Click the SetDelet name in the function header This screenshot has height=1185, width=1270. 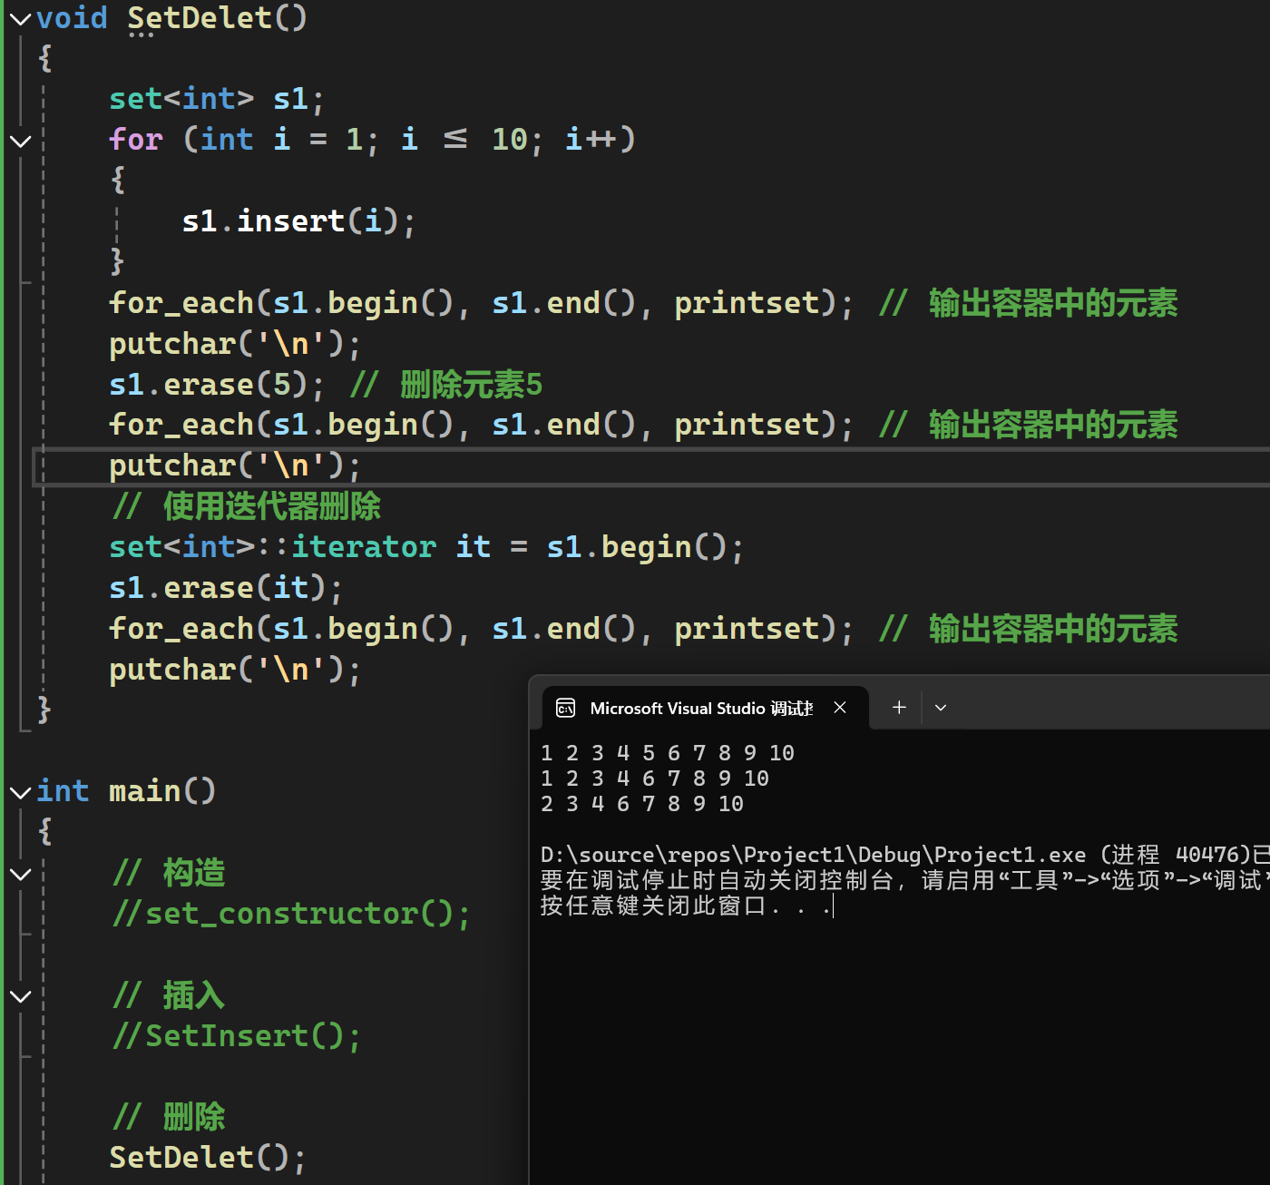coord(200,18)
